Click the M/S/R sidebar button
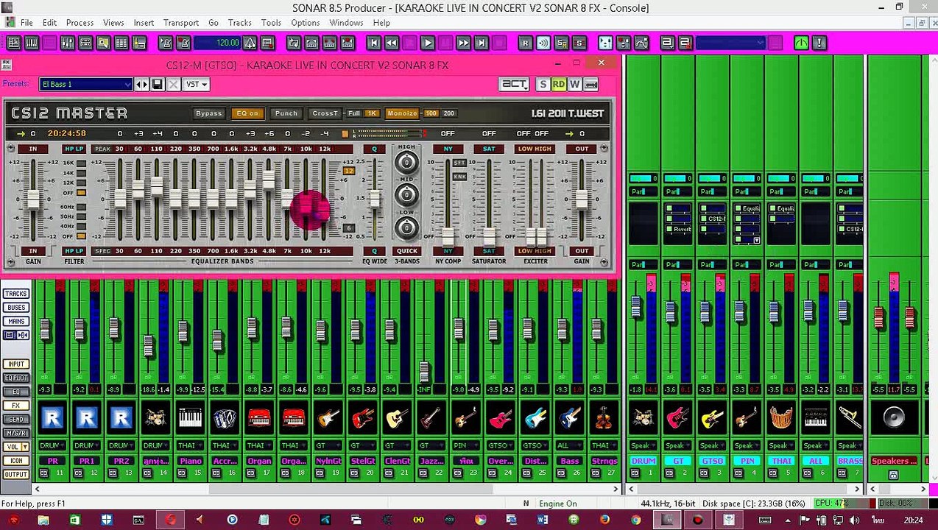 (x=16, y=433)
